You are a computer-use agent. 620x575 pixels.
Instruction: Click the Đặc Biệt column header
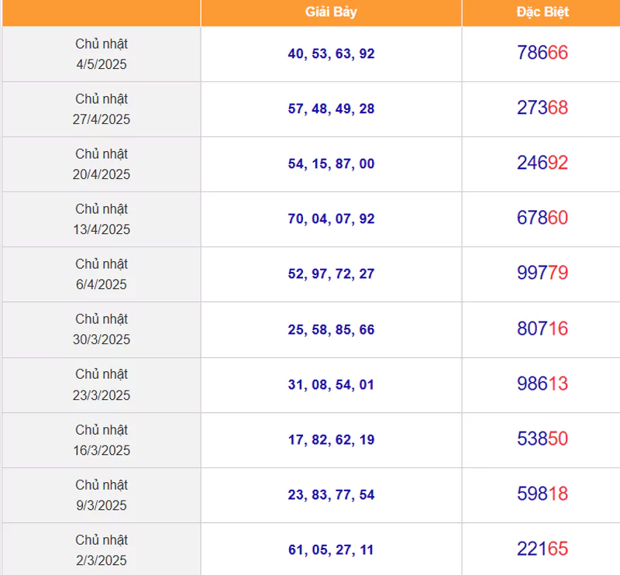542,12
